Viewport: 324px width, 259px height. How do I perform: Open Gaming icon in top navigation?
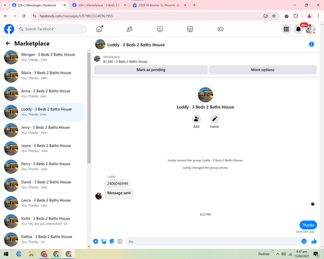[220, 29]
